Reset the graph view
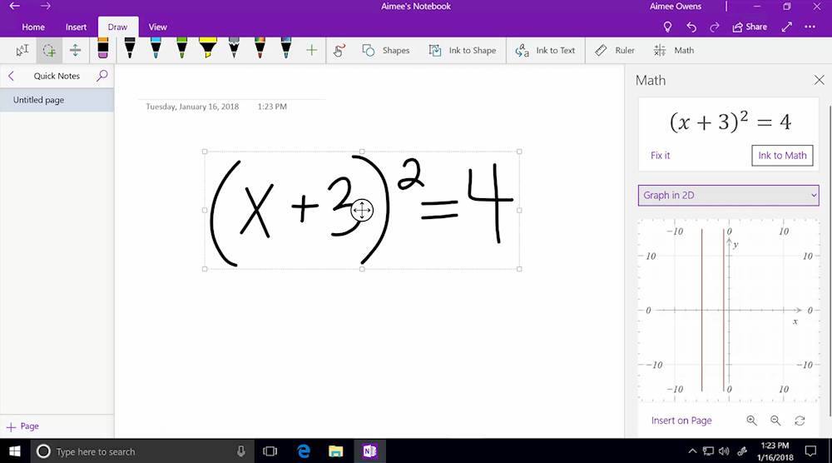Viewport: 832px width, 463px height. coord(800,421)
